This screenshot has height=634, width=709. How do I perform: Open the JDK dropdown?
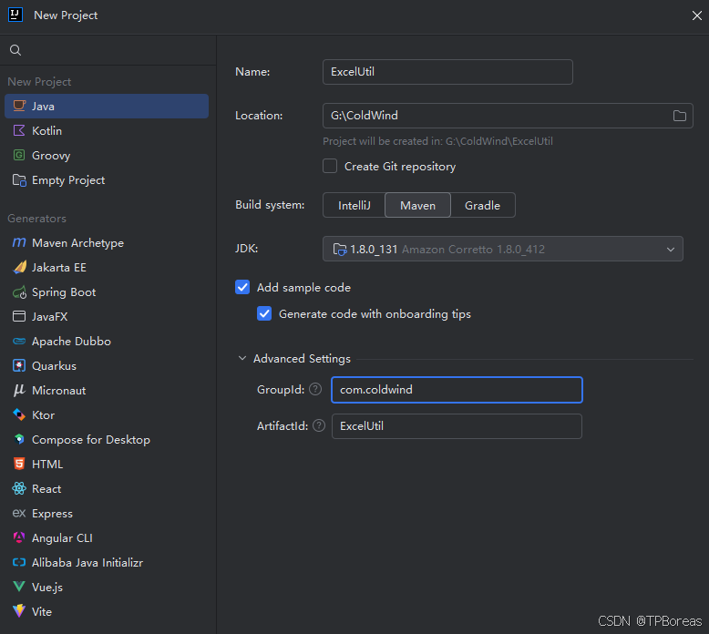(502, 249)
